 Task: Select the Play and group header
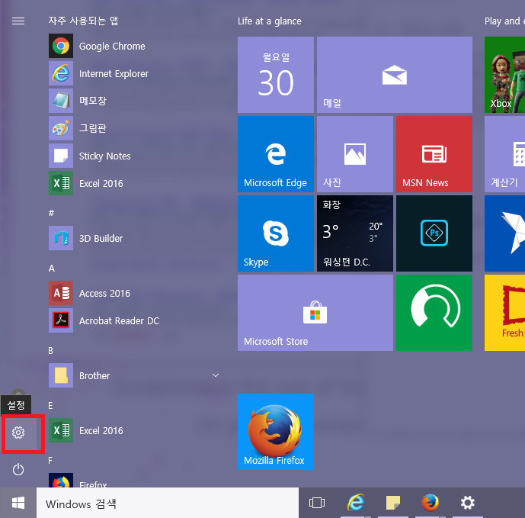coord(504,21)
